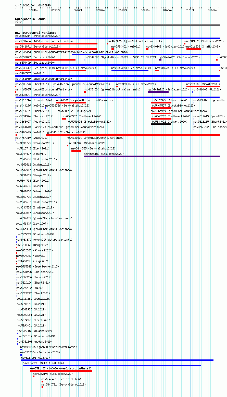This screenshot has width=227, height=397.
Task: Select nsv5447557 (ByrskaBishop2022) label
Action: 173,106
